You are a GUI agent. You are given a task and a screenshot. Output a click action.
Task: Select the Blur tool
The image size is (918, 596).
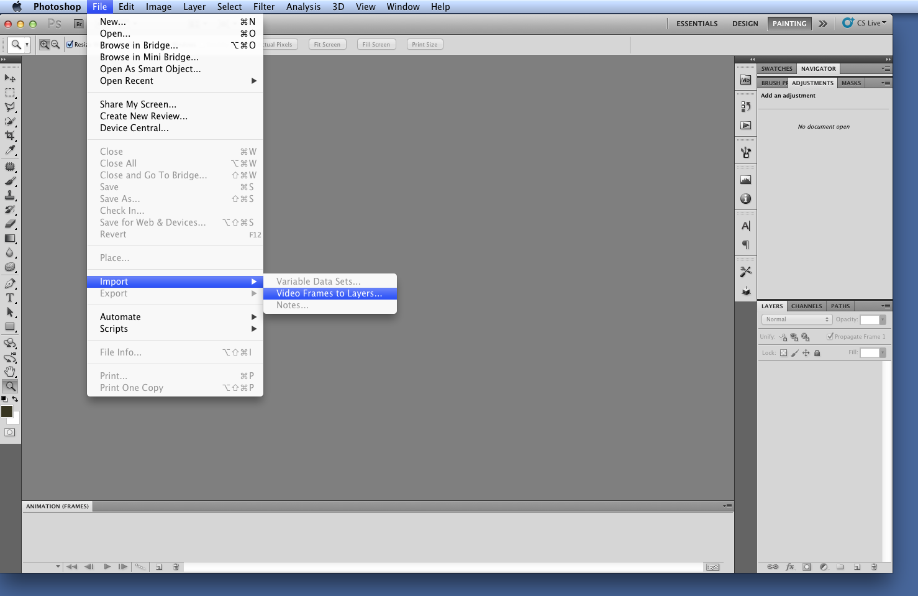coord(10,252)
